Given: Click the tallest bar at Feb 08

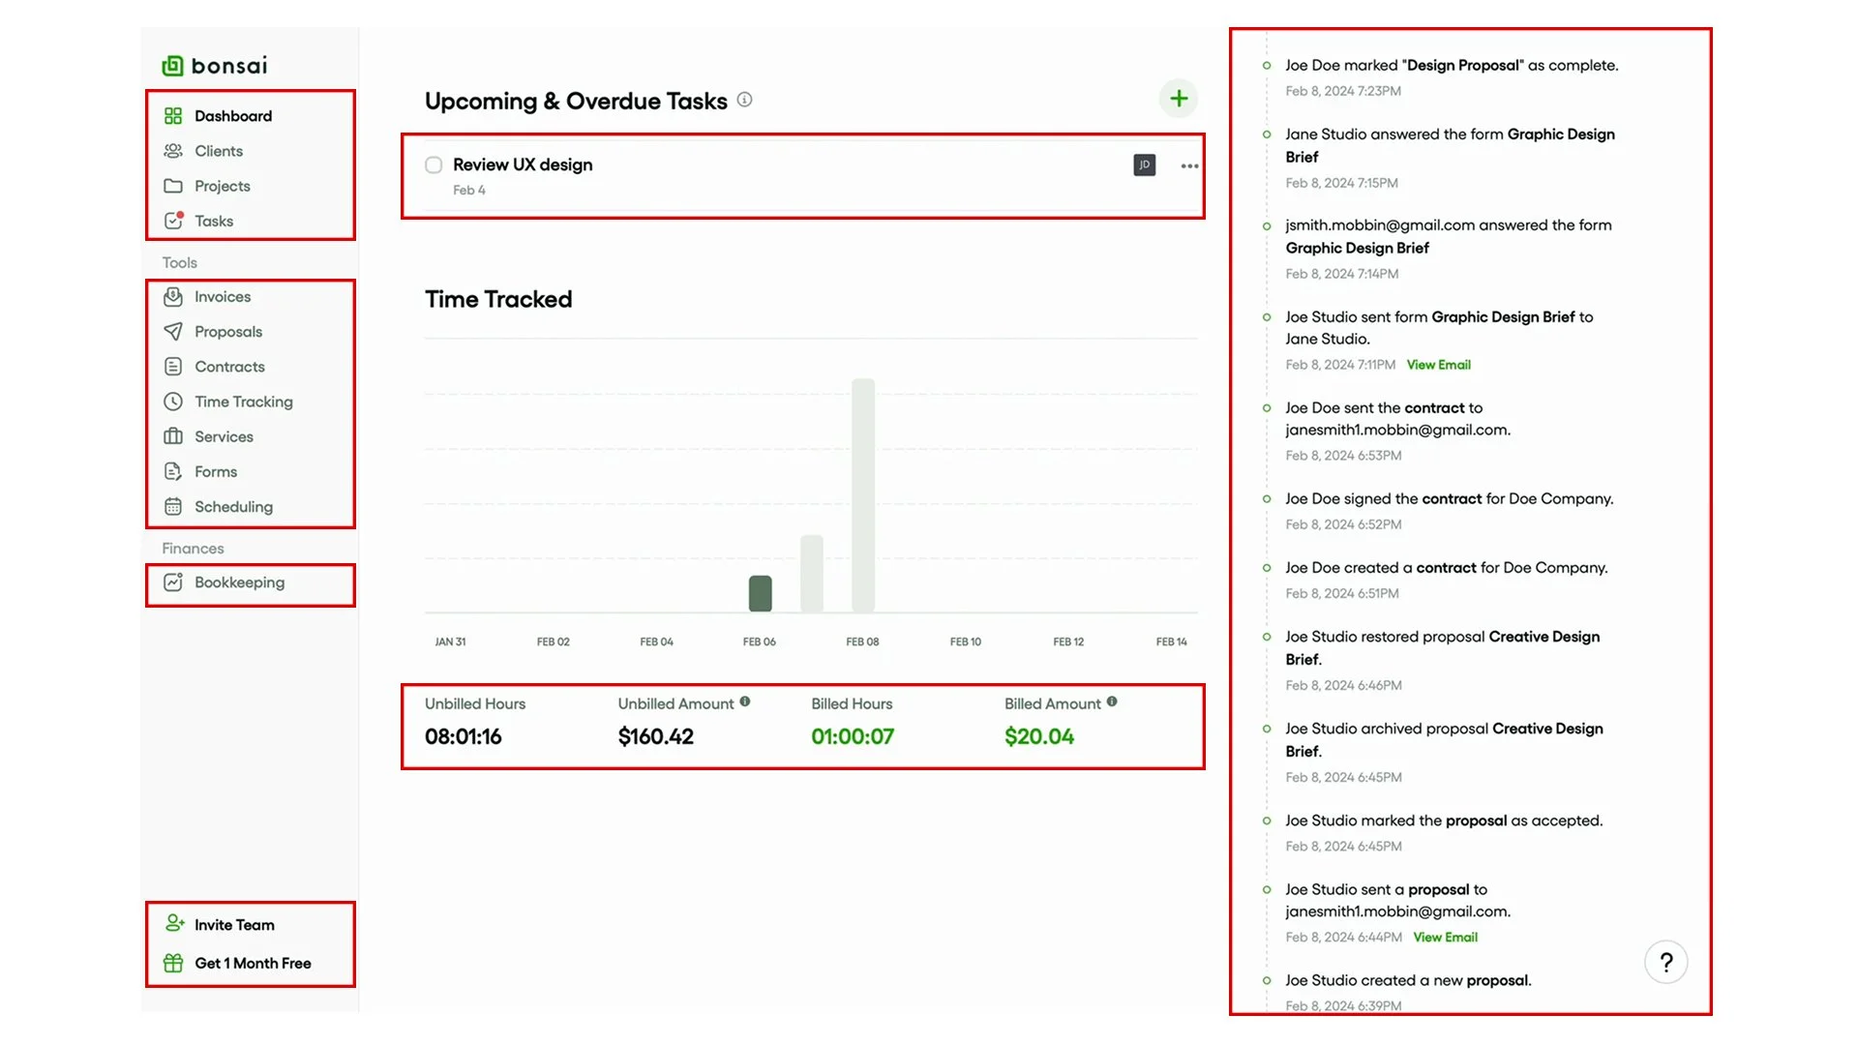Looking at the screenshot, I should pyautogui.click(x=863, y=494).
